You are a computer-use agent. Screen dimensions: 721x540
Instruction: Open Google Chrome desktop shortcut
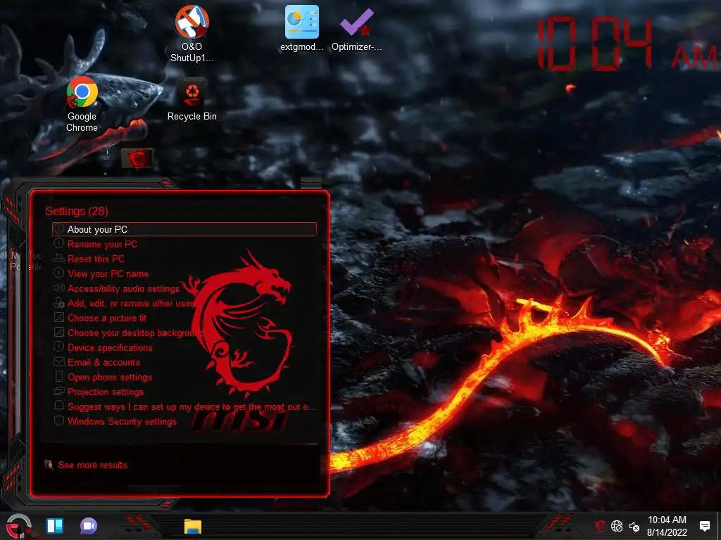[82, 105]
